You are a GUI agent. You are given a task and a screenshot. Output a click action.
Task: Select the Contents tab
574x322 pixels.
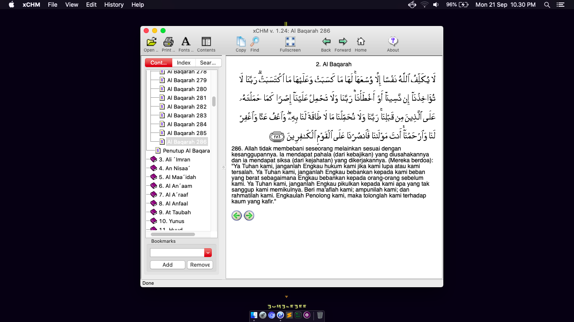pyautogui.click(x=158, y=62)
